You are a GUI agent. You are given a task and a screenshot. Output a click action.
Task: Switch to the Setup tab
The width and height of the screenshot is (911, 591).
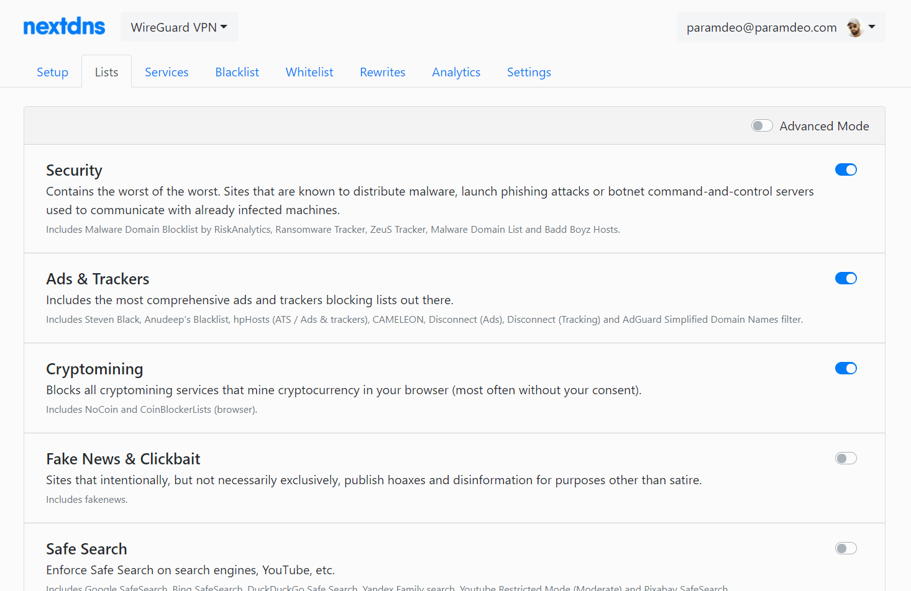pos(52,72)
